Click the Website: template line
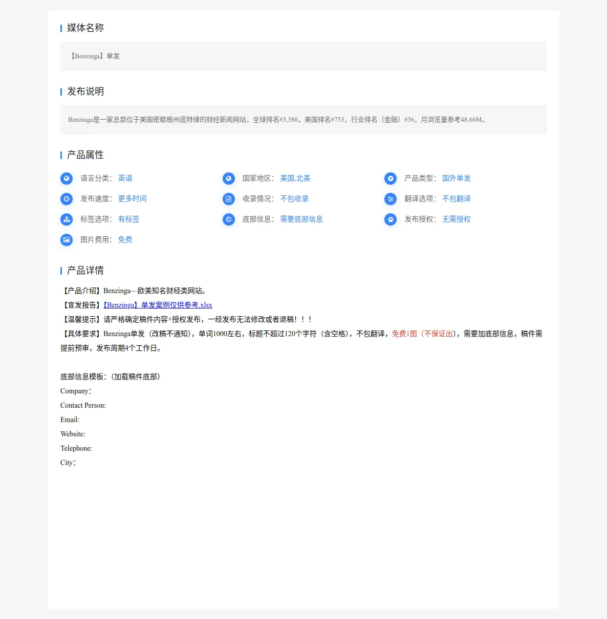Image resolution: width=607 pixels, height=619 pixels. tap(73, 434)
